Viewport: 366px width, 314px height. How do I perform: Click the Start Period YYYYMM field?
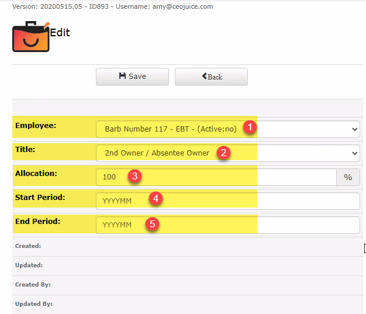(228, 201)
